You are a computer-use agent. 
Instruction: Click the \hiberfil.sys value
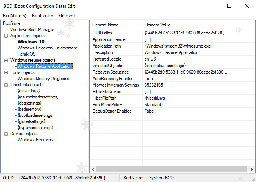[155, 98]
